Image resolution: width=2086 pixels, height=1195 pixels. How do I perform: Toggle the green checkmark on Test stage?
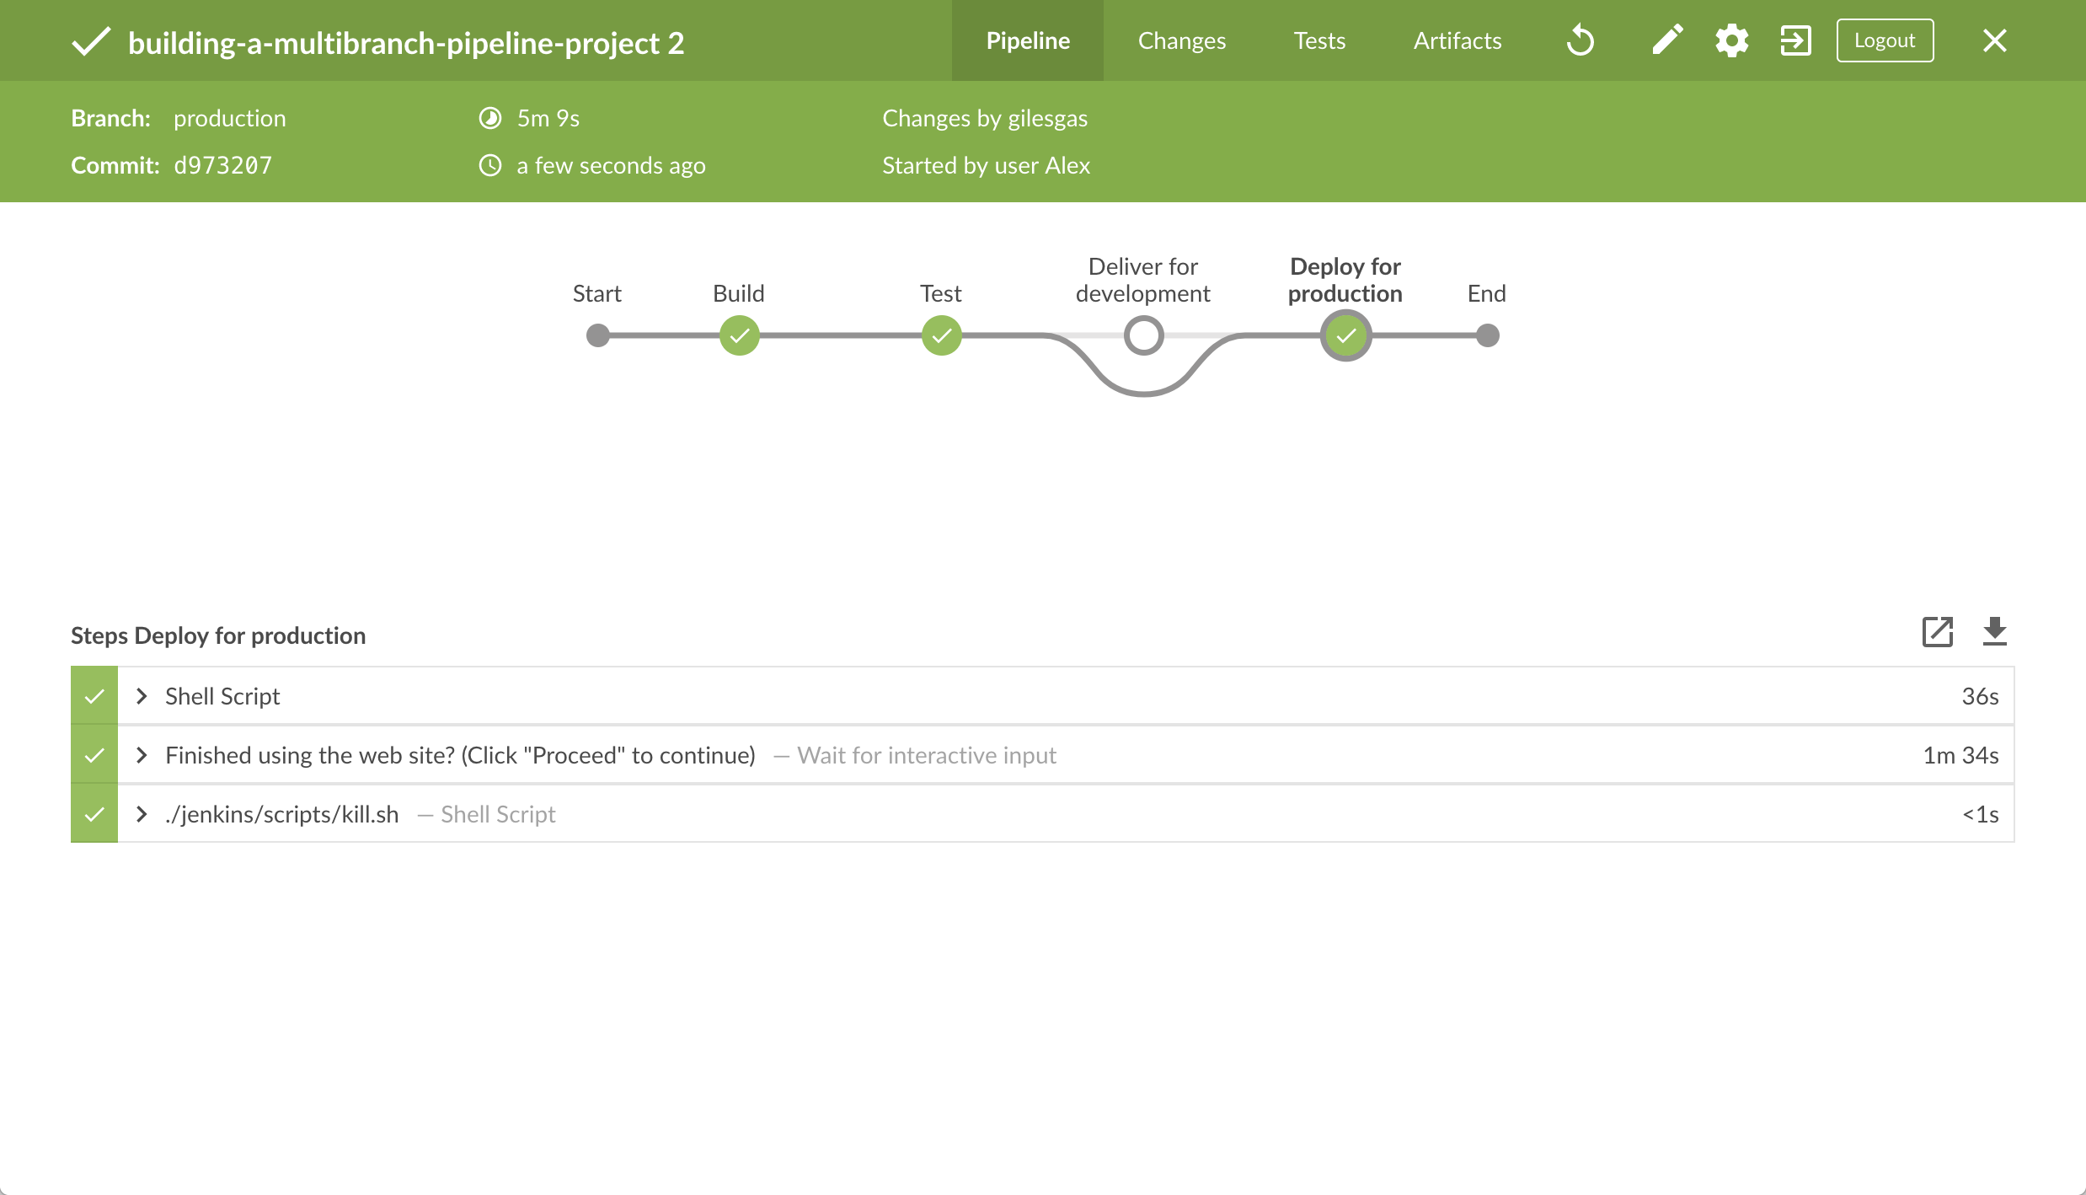[x=941, y=335]
